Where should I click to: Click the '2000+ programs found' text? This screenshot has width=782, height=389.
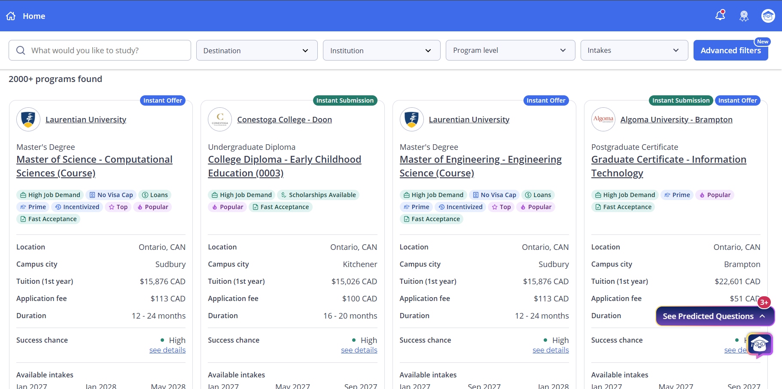pyautogui.click(x=55, y=79)
